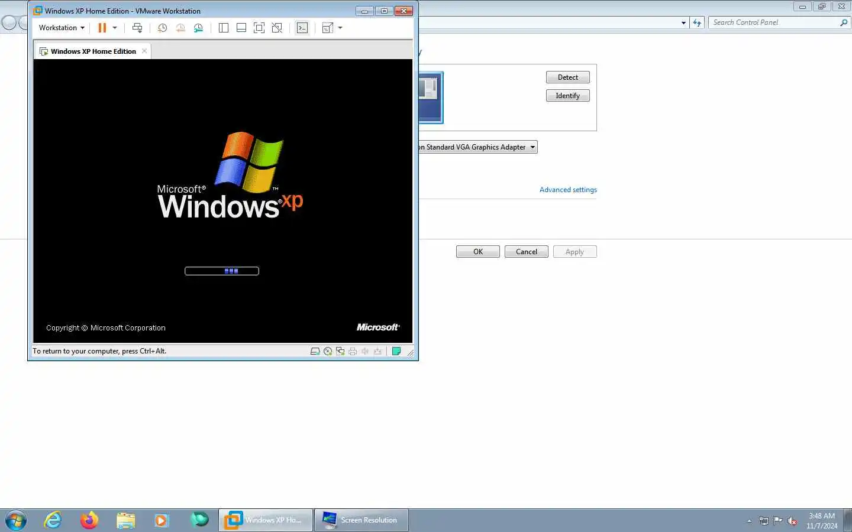Viewport: 852px width, 532px height.
Task: Click the printer device status icon
Action: (x=353, y=351)
